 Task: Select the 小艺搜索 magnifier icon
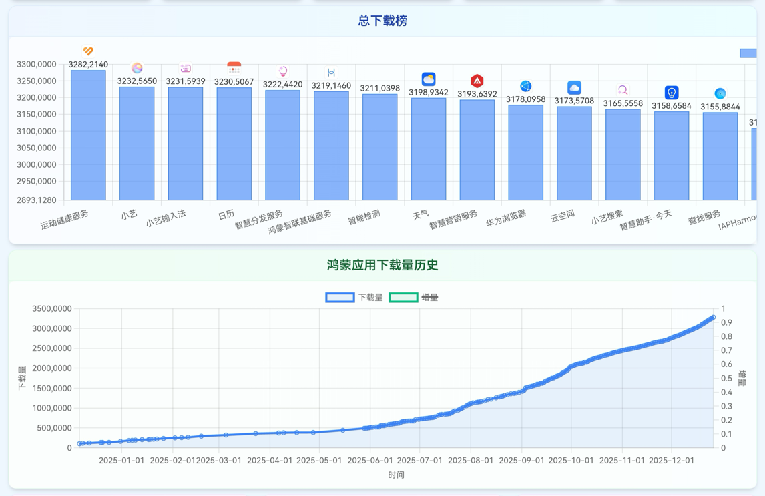[x=623, y=90]
